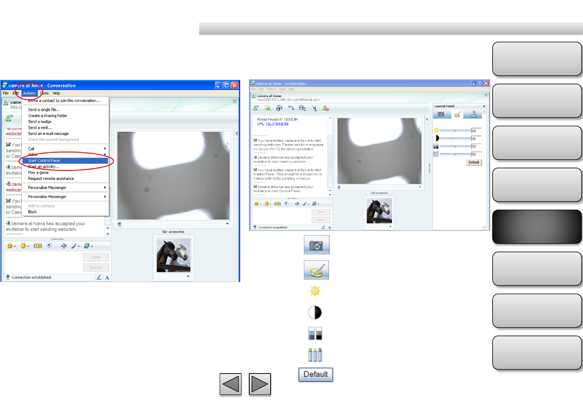Screen dimensions: 583x403
Task: Click the horse display picture in the Control Panel window
Action: [x=379, y=210]
